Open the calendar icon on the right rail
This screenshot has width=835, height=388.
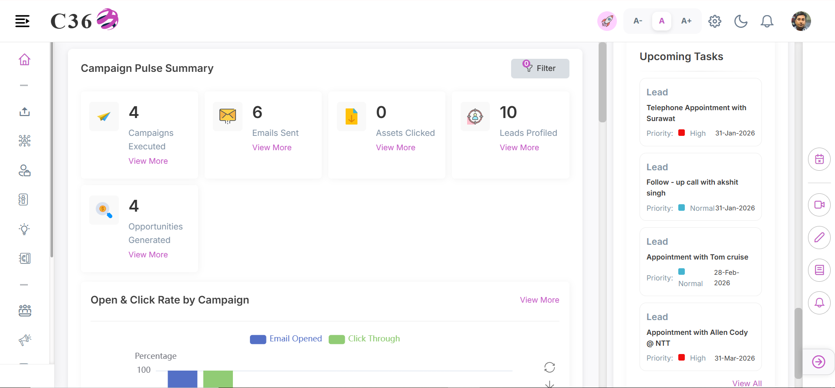pyautogui.click(x=819, y=159)
